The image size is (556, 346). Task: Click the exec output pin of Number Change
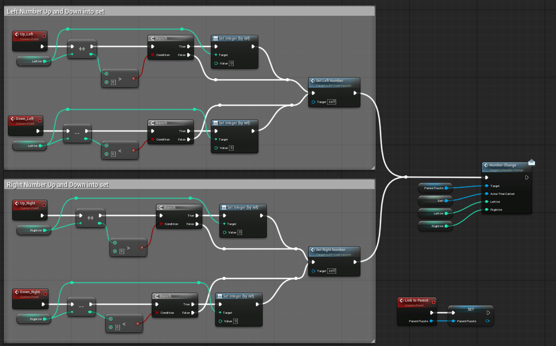tap(527, 177)
